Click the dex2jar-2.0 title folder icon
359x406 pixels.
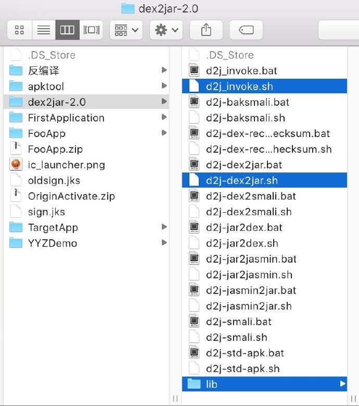[128, 8]
